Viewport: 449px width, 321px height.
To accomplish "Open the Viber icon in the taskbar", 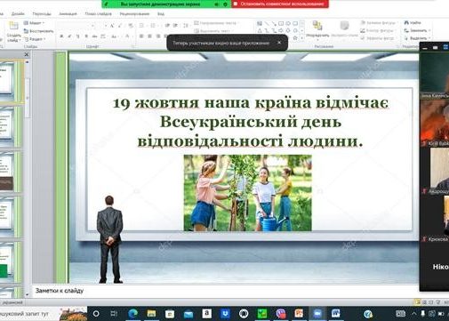I will [x=281, y=313].
